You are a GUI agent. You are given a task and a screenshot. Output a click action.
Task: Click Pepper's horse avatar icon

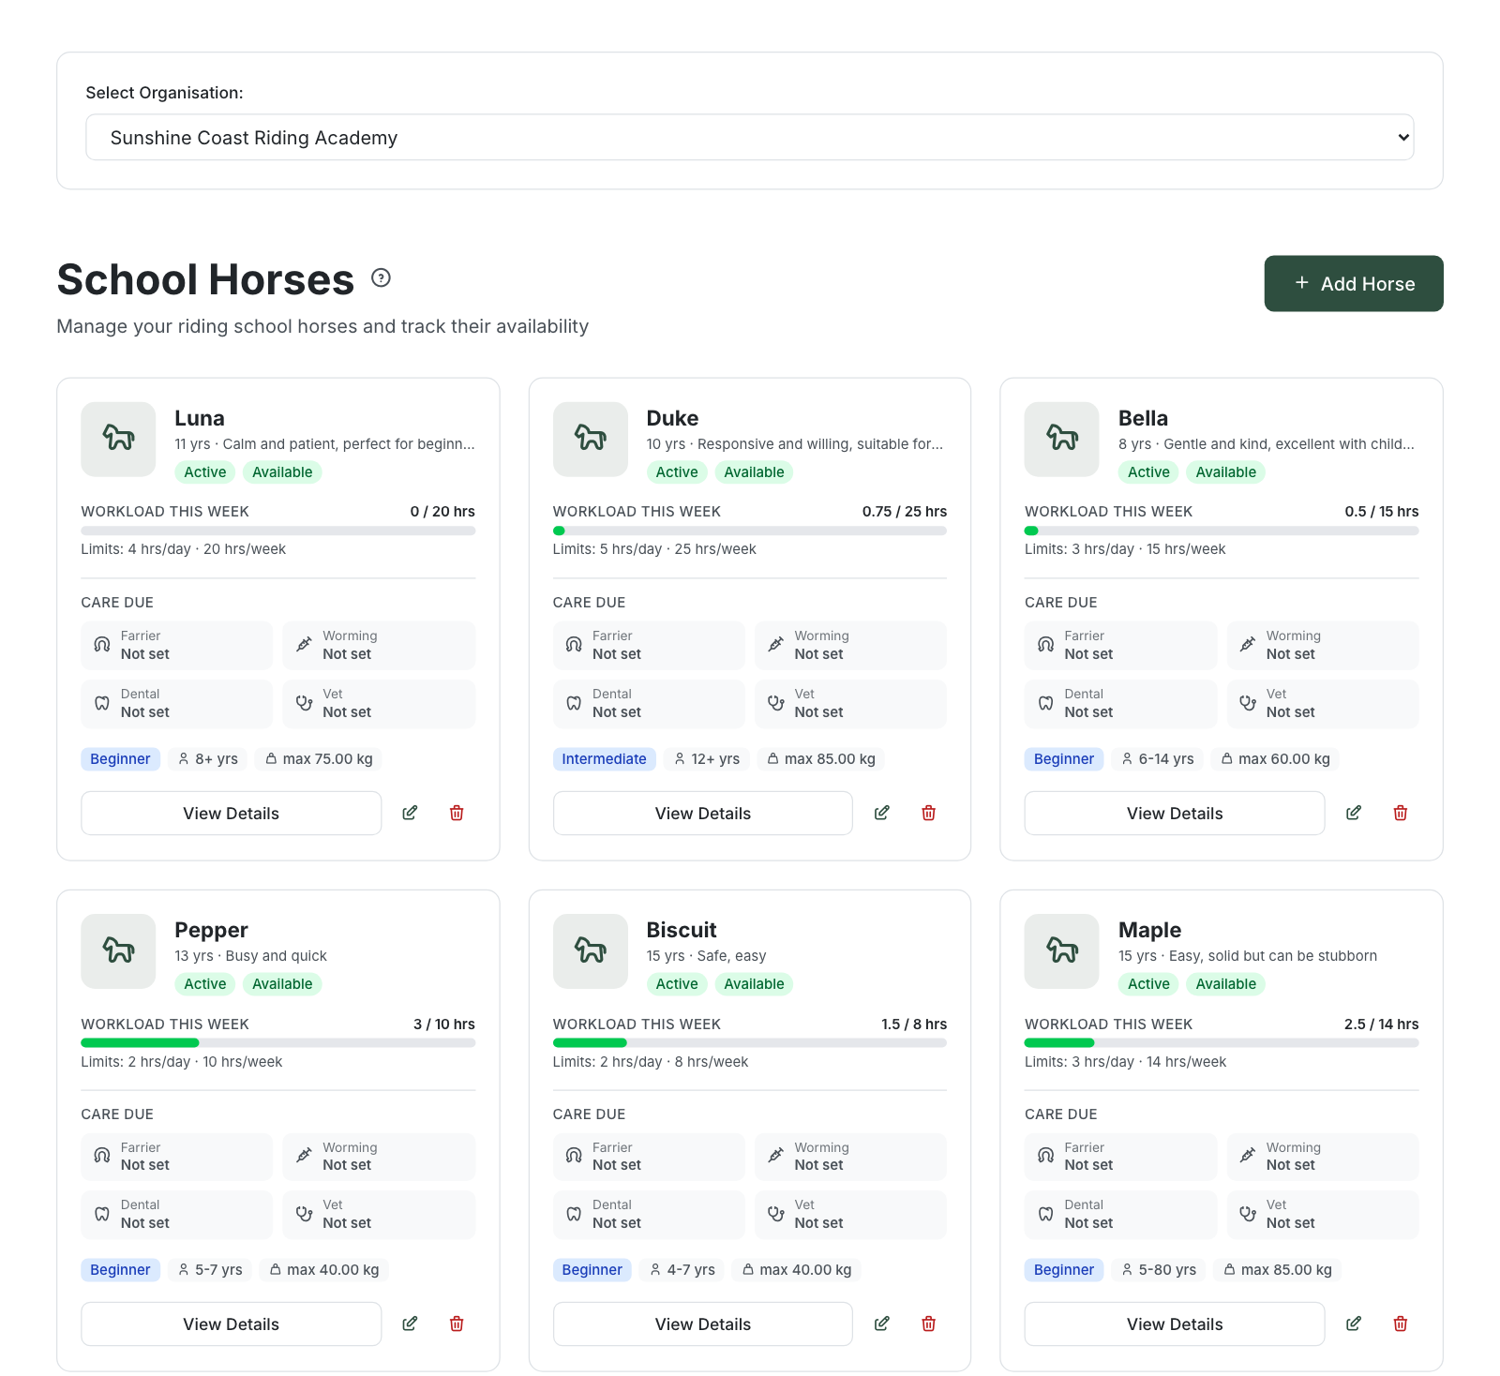[118, 950]
